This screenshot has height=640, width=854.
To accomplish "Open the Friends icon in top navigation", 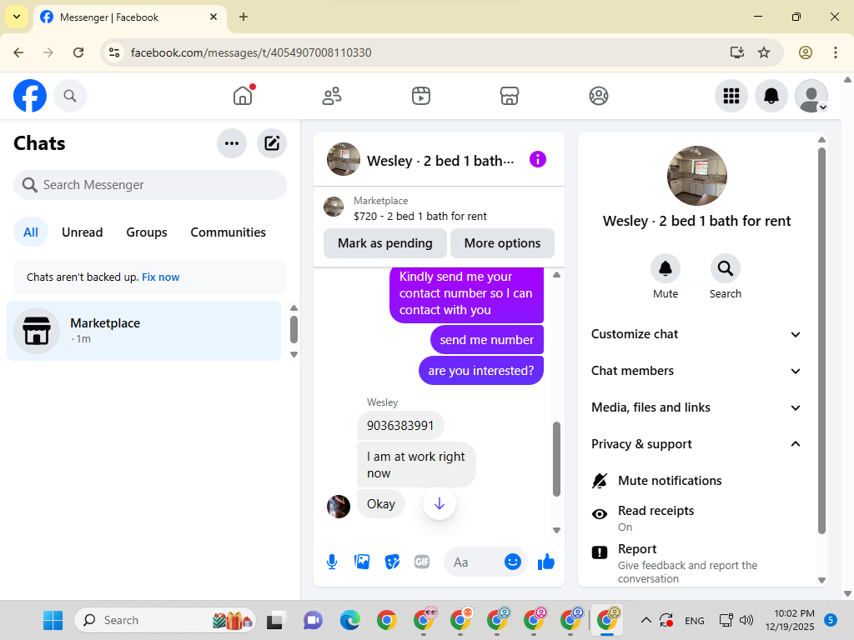I will click(x=332, y=96).
